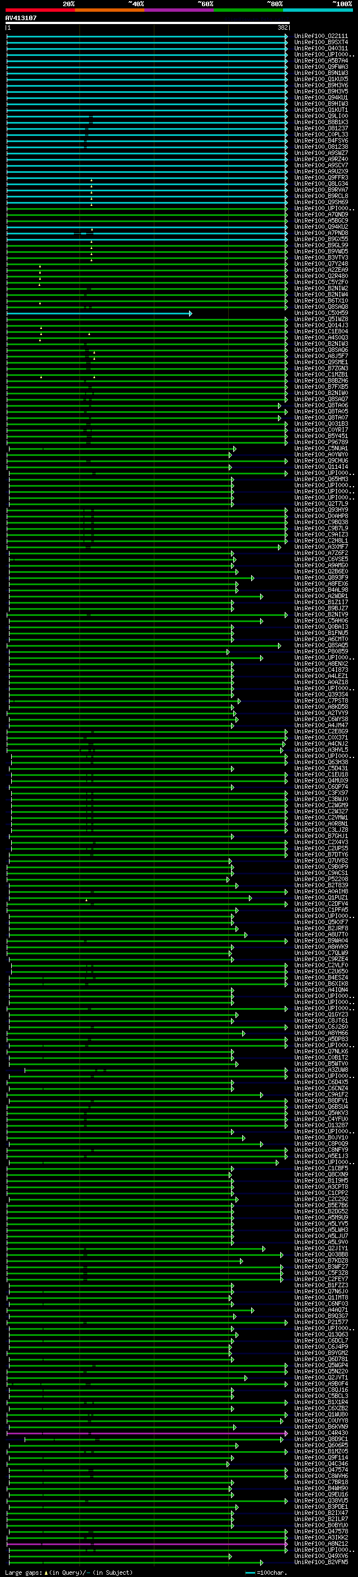Select the UniRef100_Q2JIY1 label
This screenshot has width=358, height=1577.
pyautogui.click(x=321, y=1249)
